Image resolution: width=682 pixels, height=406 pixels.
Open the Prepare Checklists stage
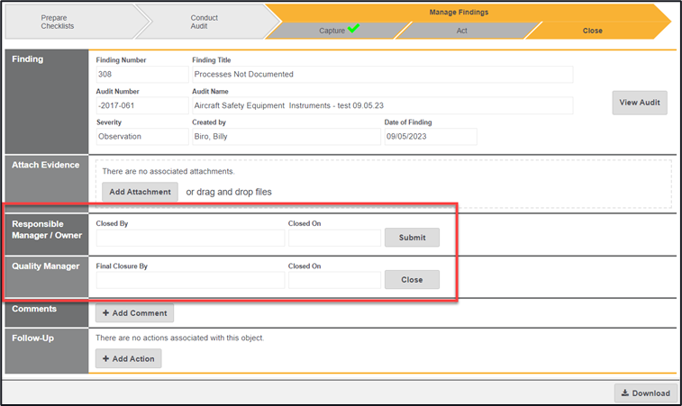tap(60, 22)
